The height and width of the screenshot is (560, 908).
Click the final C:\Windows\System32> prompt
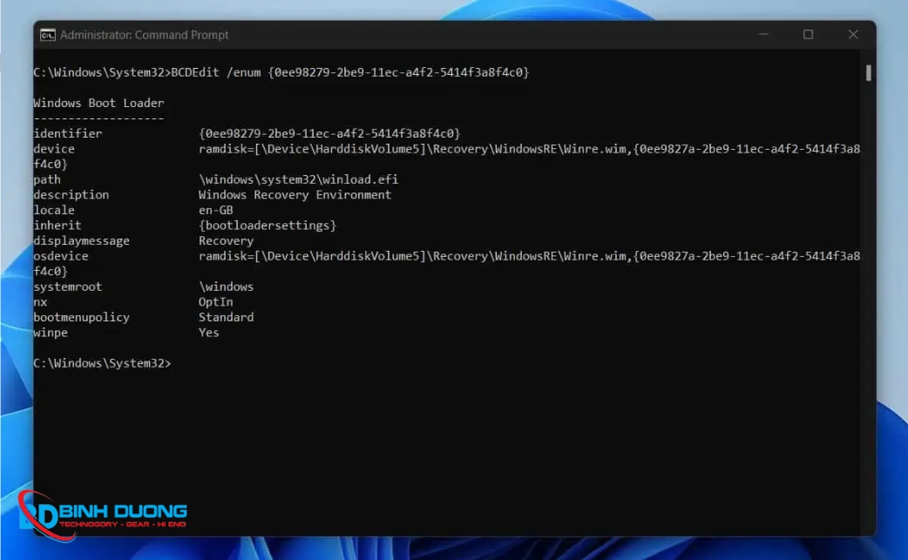[x=102, y=363]
